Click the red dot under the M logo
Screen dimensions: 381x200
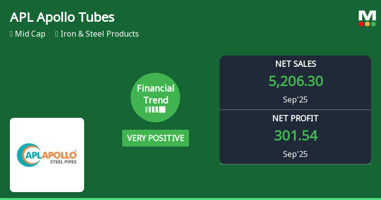click(x=361, y=24)
